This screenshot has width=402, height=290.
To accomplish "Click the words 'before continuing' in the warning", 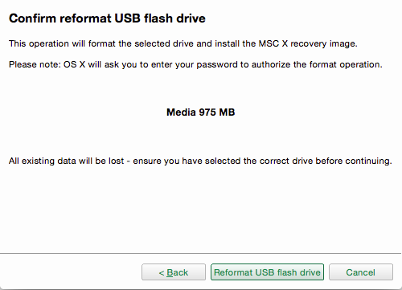I will (x=354, y=161).
